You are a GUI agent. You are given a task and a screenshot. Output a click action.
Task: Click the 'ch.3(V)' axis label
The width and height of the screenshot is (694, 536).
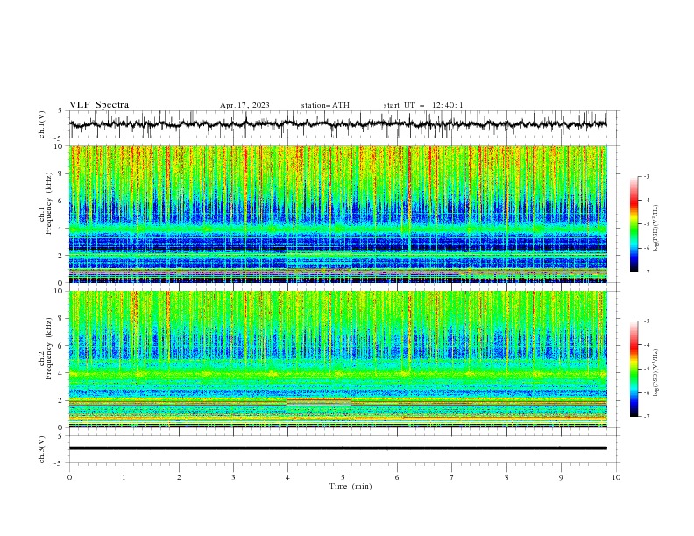[x=42, y=449]
